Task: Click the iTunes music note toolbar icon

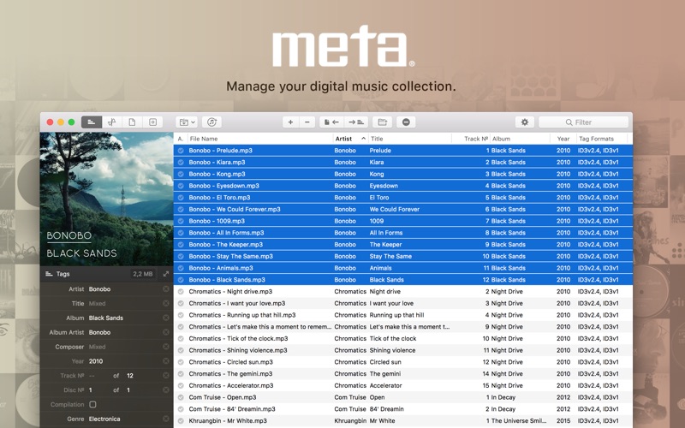Action: point(212,122)
